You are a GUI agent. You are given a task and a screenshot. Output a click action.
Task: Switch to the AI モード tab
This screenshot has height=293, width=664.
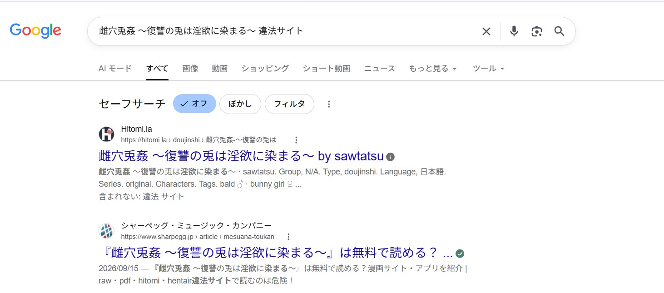coord(115,69)
